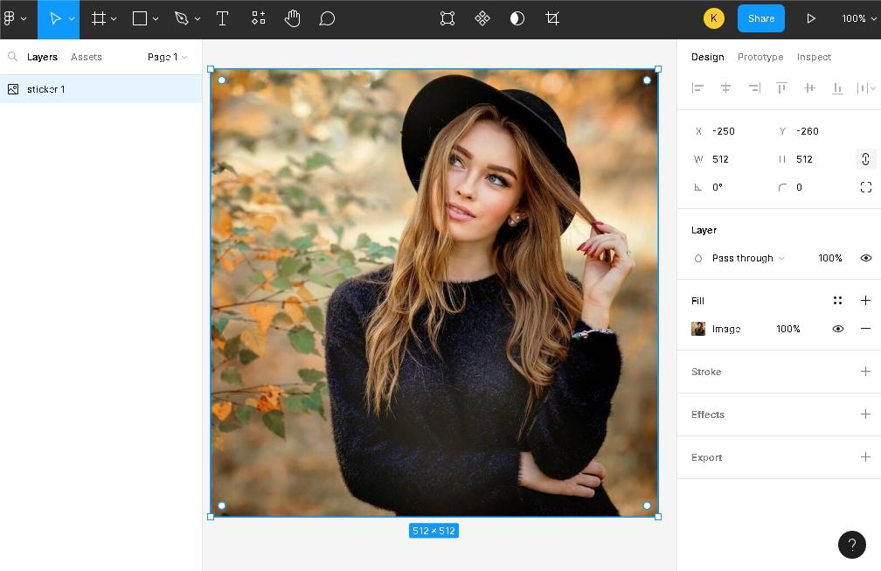The height and width of the screenshot is (571, 881).
Task: Select the Text tool
Action: 222,18
